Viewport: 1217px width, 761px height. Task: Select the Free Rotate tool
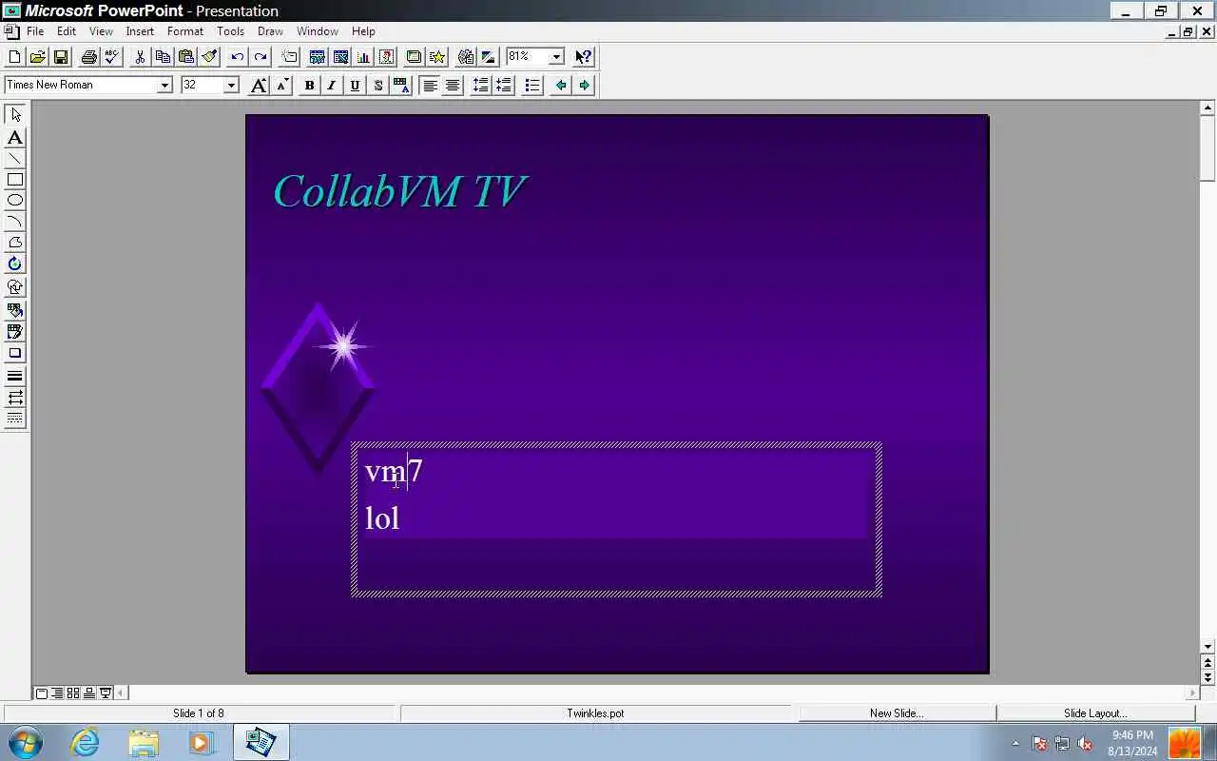pos(15,263)
